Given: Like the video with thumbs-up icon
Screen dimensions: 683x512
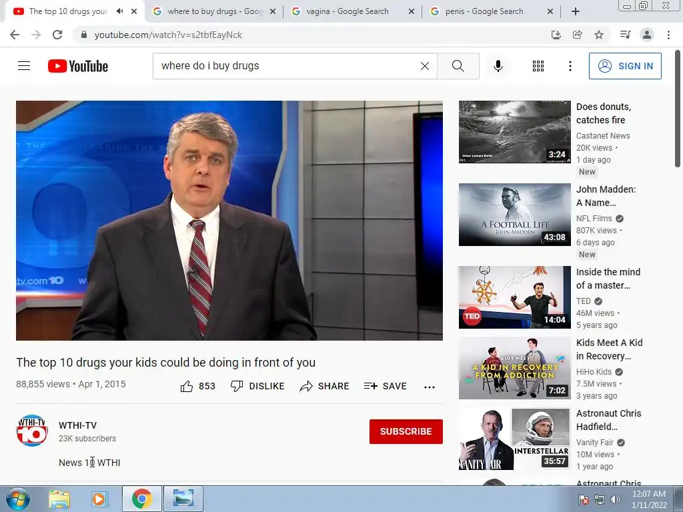Looking at the screenshot, I should tap(187, 386).
